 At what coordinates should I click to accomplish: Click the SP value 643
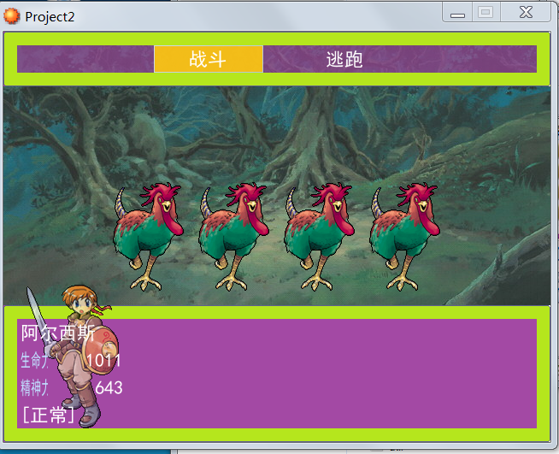(x=109, y=387)
